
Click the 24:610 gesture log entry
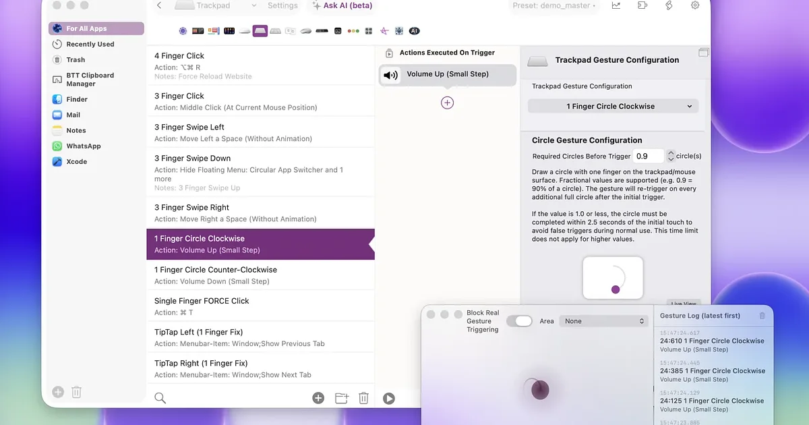tap(713, 341)
